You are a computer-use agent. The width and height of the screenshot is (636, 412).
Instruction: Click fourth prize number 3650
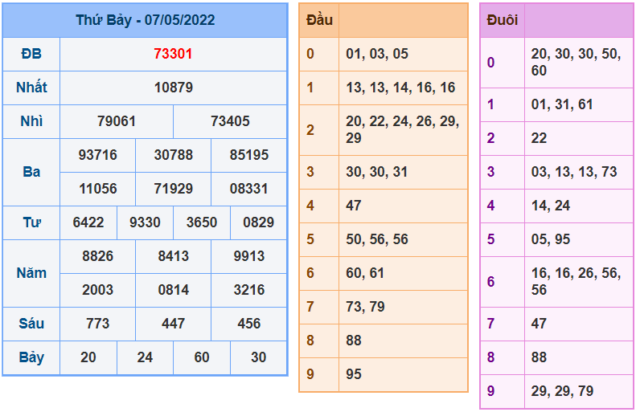tap(202, 222)
